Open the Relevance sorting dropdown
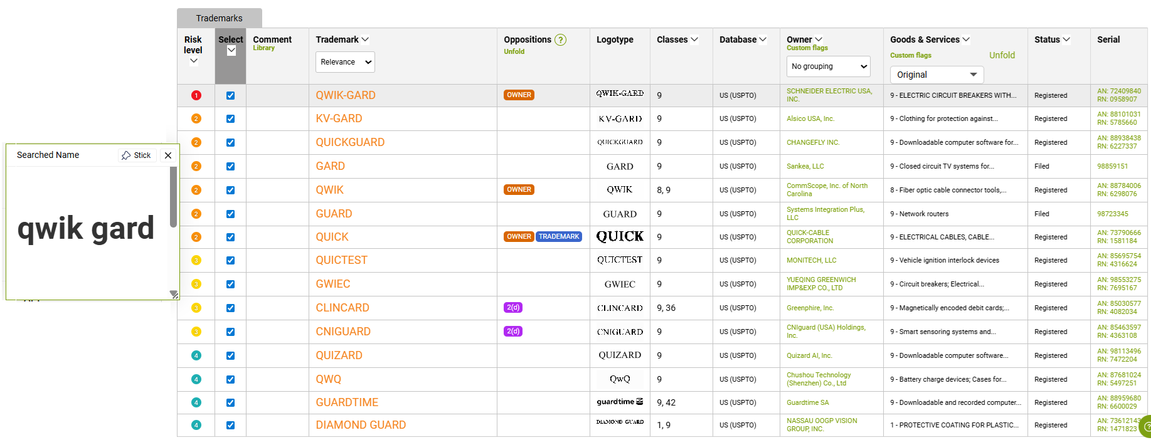The height and width of the screenshot is (440, 1151). point(345,62)
